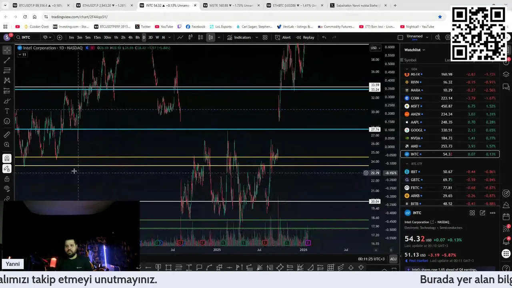Image resolution: width=512 pixels, height=288 pixels.
Task: Select the 3D timeframe
Action: click(x=150, y=37)
